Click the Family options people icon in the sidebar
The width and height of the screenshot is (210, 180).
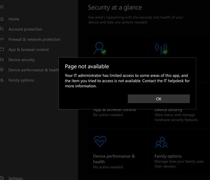click(x=2, y=80)
